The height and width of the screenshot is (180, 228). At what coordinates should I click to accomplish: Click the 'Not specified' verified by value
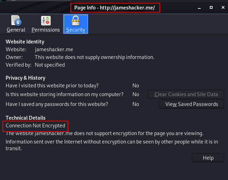(50, 65)
